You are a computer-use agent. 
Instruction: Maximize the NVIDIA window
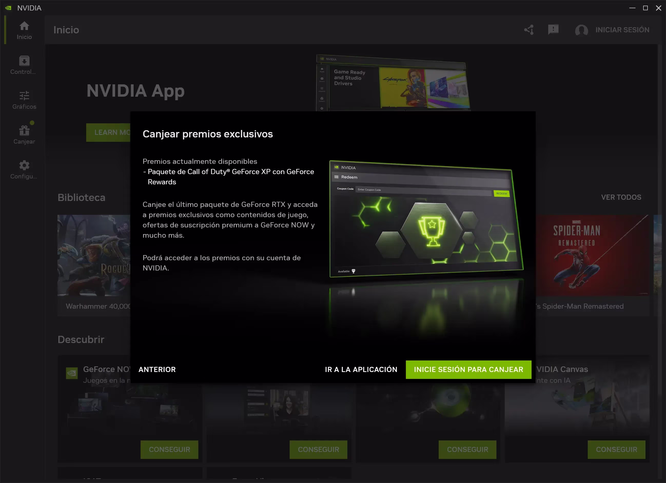coord(645,8)
